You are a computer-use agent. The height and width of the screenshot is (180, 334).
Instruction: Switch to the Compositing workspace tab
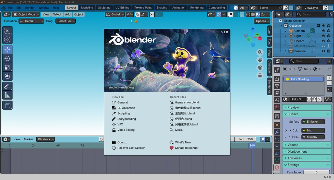[x=217, y=8]
